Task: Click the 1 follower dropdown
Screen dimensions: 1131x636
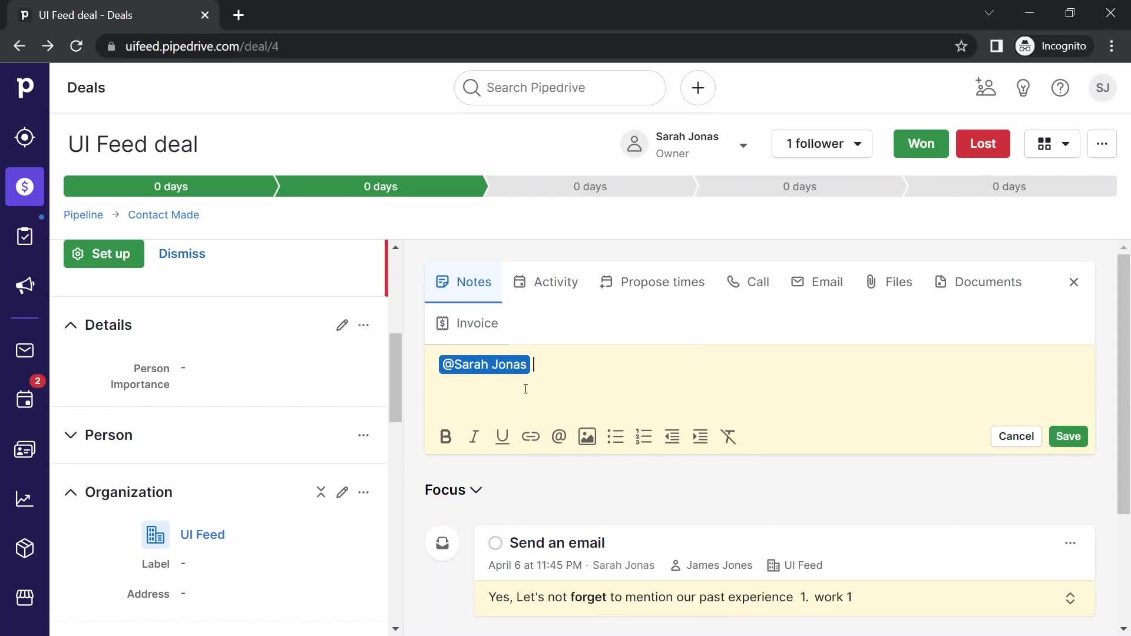Action: tap(822, 143)
